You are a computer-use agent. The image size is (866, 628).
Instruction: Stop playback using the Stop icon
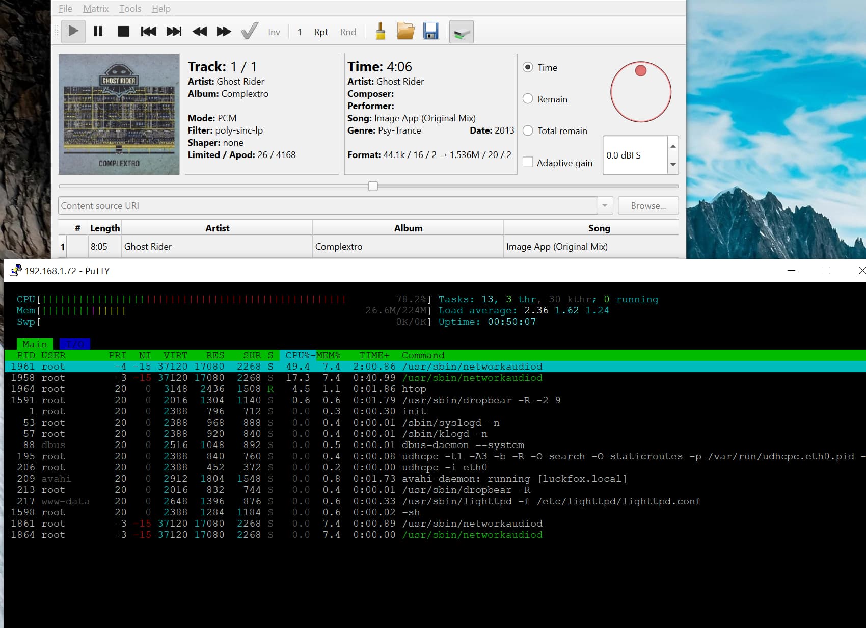[x=123, y=32]
